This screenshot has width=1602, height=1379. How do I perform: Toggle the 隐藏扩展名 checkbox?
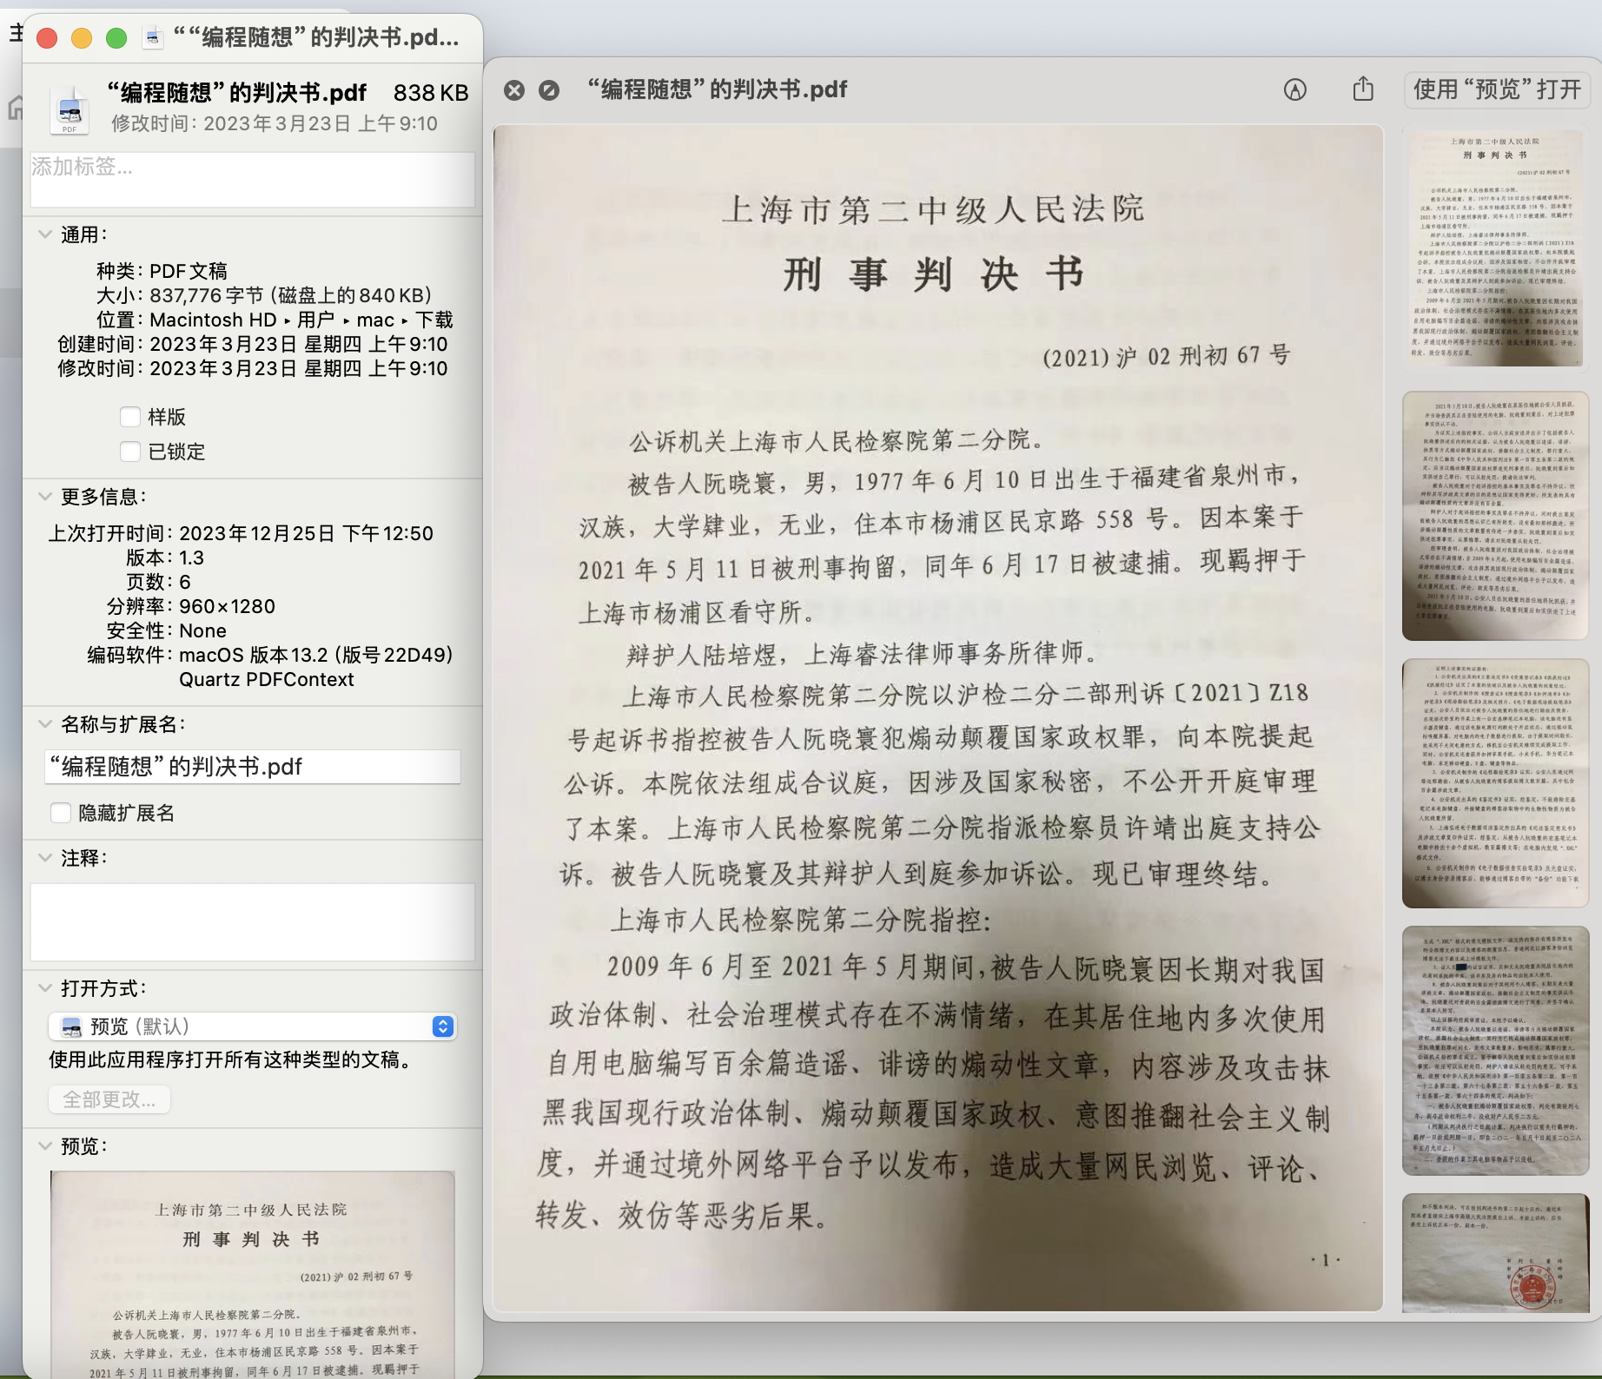(61, 813)
